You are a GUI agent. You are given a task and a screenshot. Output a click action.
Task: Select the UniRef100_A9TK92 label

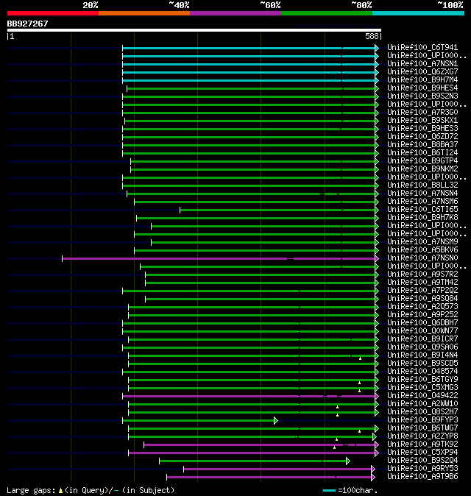coord(422,444)
